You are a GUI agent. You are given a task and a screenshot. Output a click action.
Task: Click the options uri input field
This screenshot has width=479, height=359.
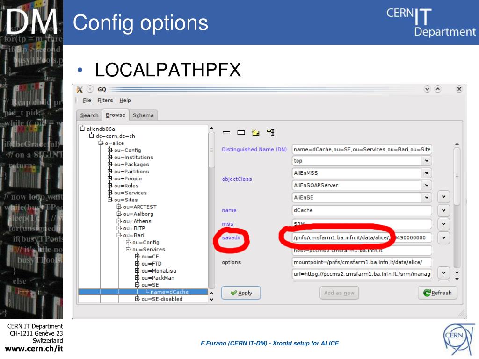(362, 274)
